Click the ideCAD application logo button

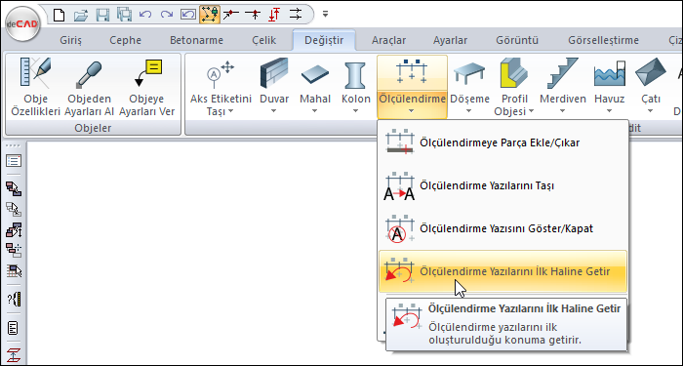pos(22,24)
